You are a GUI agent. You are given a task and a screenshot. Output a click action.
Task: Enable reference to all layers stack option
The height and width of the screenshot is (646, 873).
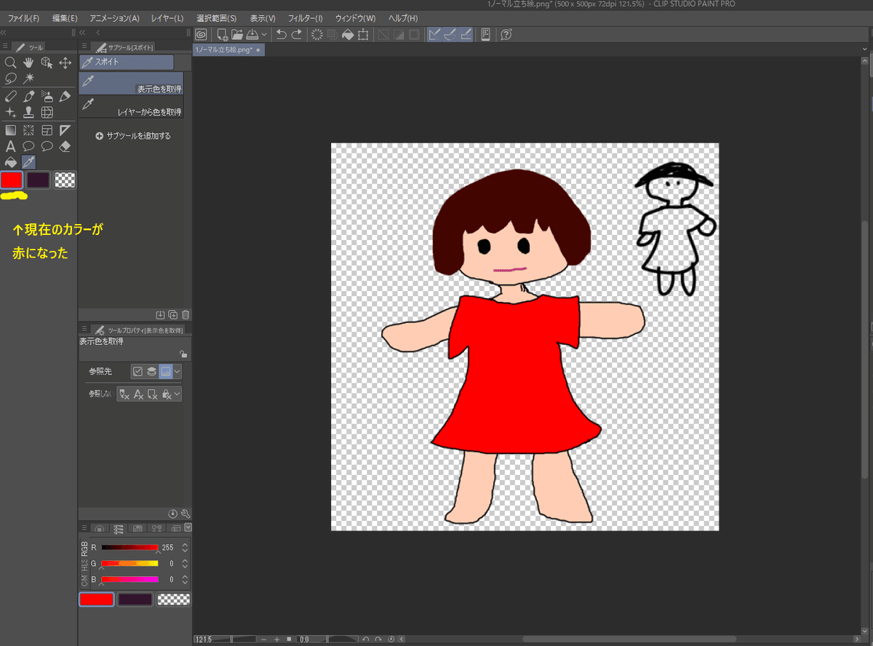tap(151, 372)
